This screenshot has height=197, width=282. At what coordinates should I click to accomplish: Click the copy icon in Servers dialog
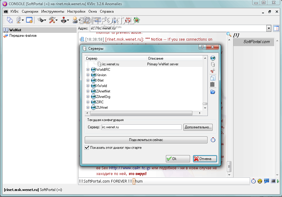(213, 78)
